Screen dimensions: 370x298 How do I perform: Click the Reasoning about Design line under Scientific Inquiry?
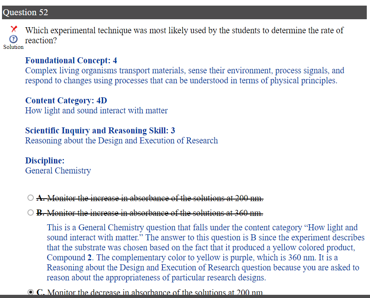point(122,141)
